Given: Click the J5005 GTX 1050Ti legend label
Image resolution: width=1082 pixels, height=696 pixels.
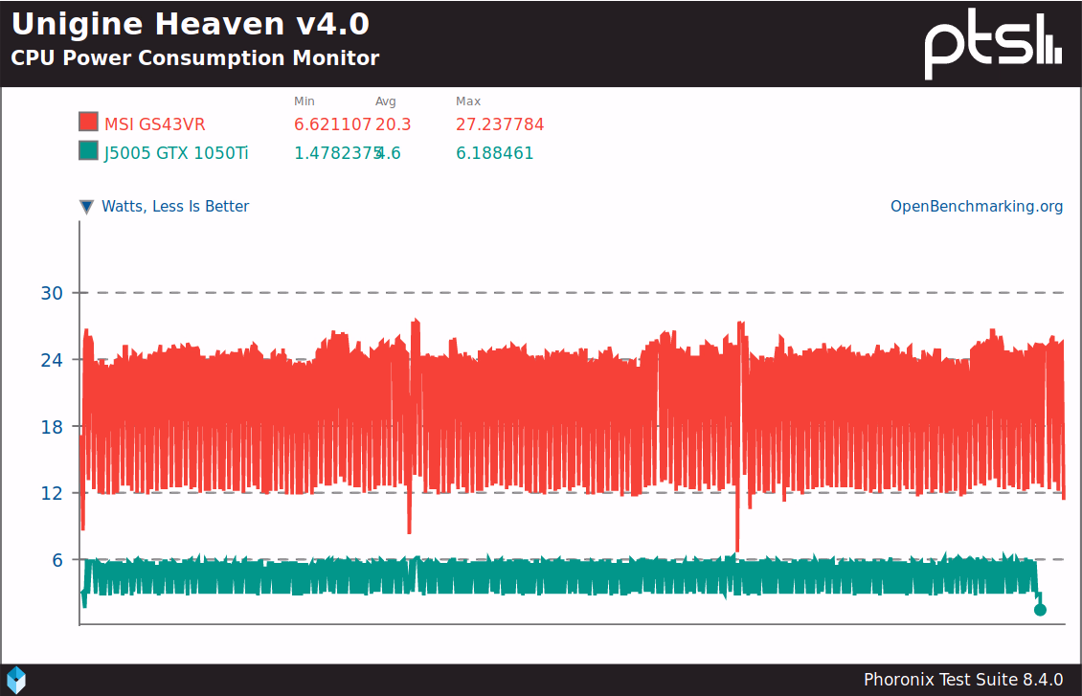Looking at the screenshot, I should click(x=176, y=153).
